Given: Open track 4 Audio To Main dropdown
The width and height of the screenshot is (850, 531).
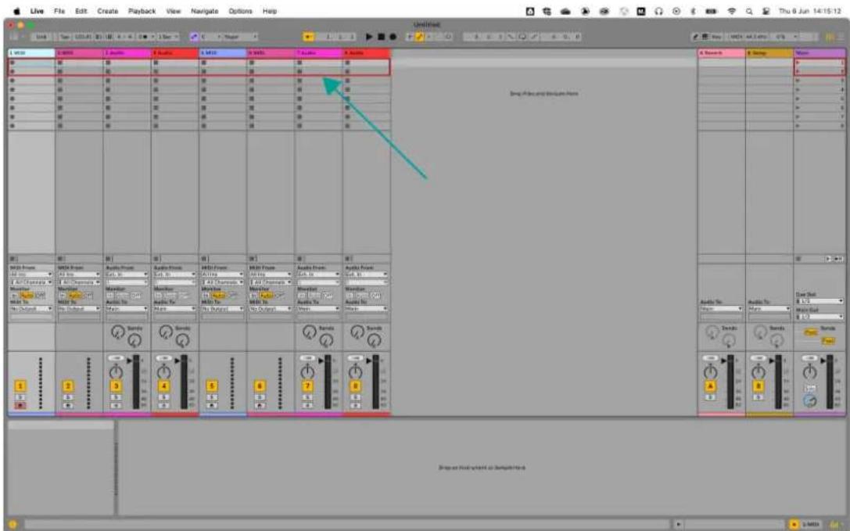Looking at the screenshot, I should point(174,309).
